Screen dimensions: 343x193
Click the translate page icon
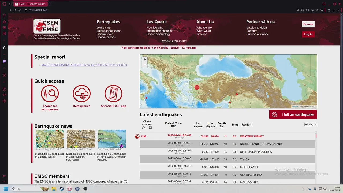(312, 10)
